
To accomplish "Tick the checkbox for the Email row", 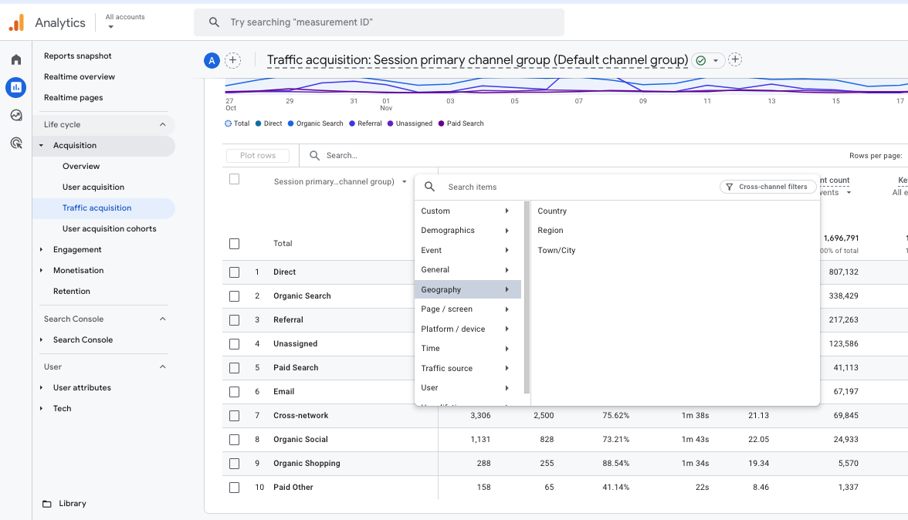I will [x=235, y=392].
